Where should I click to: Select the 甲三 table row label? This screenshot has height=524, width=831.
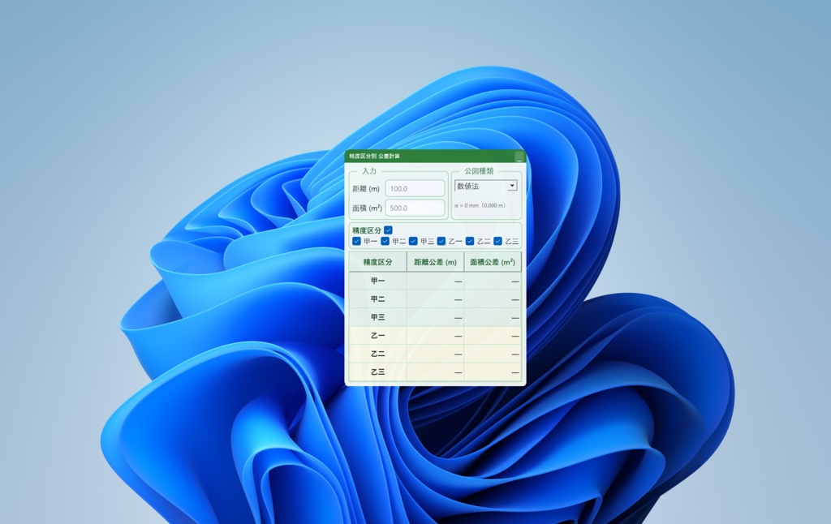tap(378, 317)
